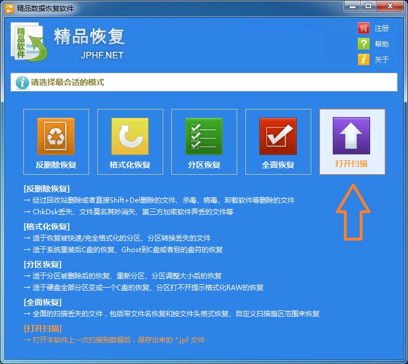Click the 全面恢复 tile label
408x364 pixels.
[278, 165]
